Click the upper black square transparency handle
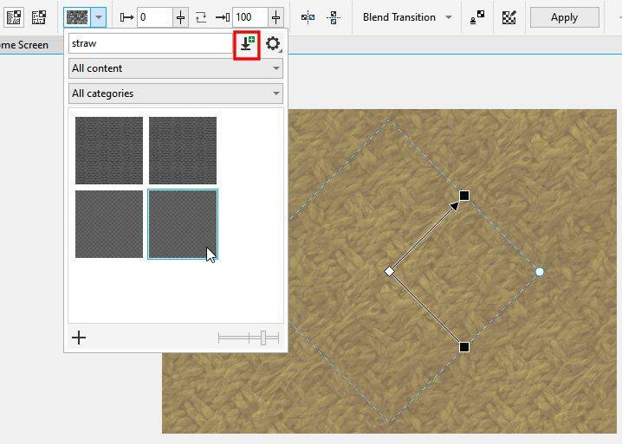Viewport: 622px width, 444px height. point(464,196)
